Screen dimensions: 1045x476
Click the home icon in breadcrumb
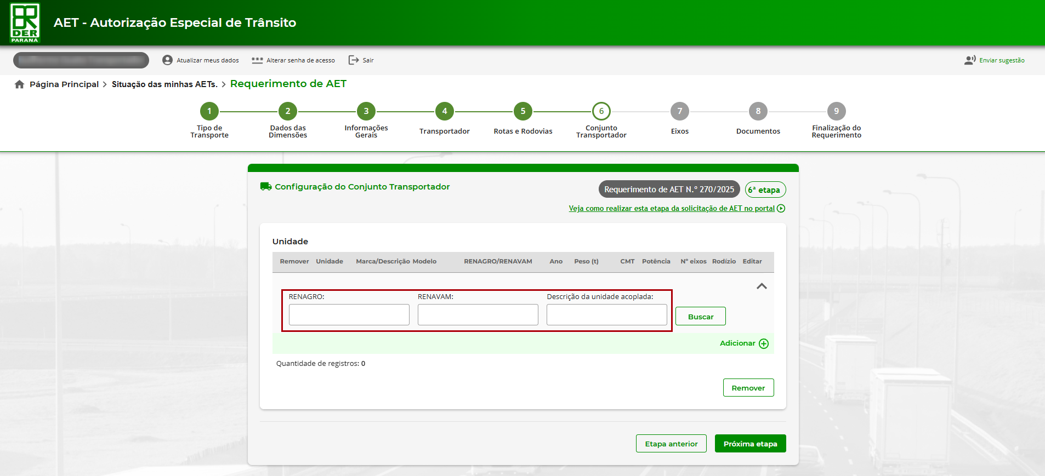[x=20, y=84]
